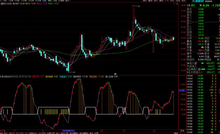Click the highlighted 设置 tab at bottom
This screenshot has height=134, width=220.
click(96, 133)
